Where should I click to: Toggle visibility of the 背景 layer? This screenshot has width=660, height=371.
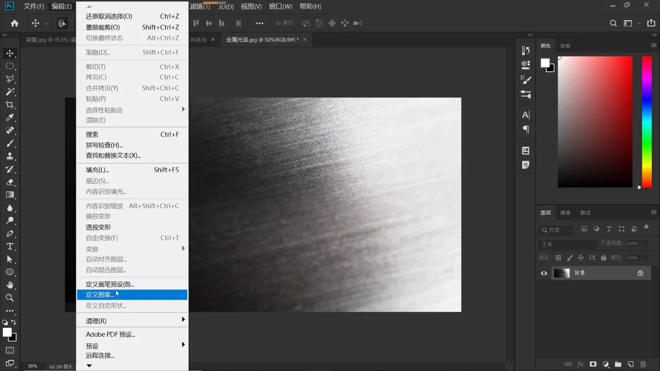tap(544, 273)
